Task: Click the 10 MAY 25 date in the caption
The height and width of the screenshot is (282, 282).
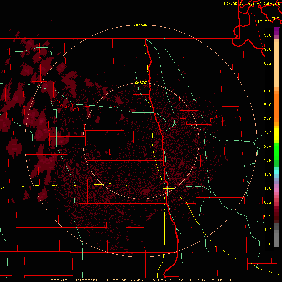Action: coord(202,280)
